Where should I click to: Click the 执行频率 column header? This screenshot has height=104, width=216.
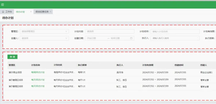[82, 65]
